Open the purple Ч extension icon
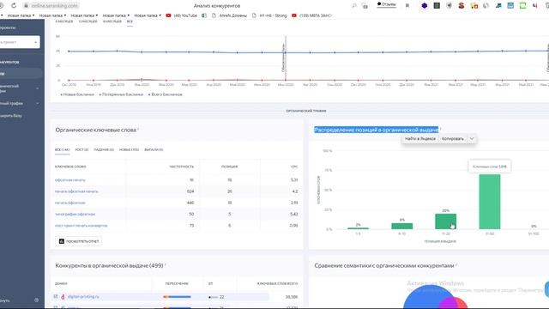 (535, 6)
